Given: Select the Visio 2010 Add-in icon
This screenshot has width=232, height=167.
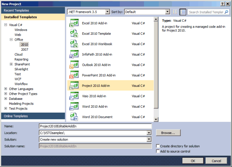Looking at the screenshot, I should [x=74, y=96].
